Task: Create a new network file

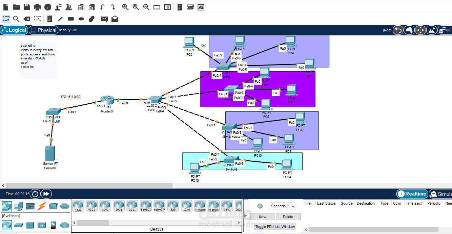Action: 6,7
